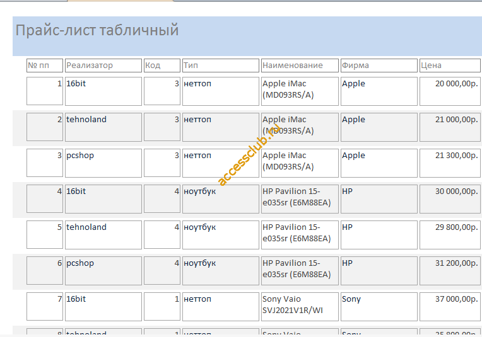Click row number cell '4'
The height and width of the screenshot is (337, 482).
coord(45,199)
